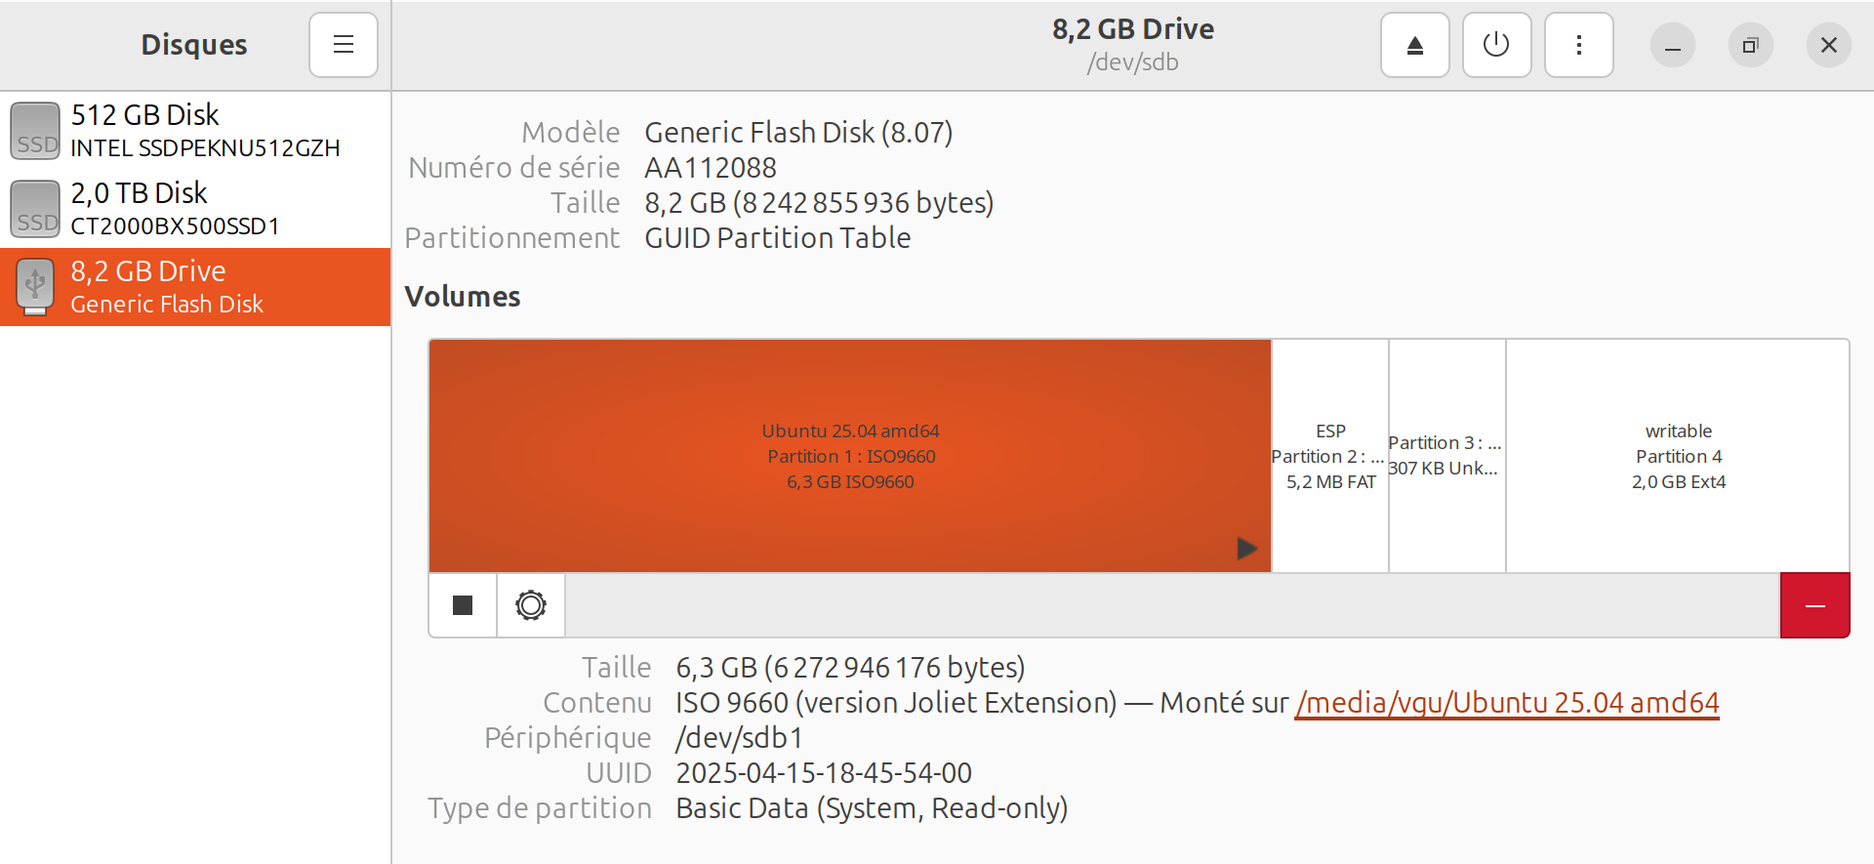The image size is (1874, 864).
Task: Open the Disques hamburger menu
Action: pyautogui.click(x=344, y=45)
